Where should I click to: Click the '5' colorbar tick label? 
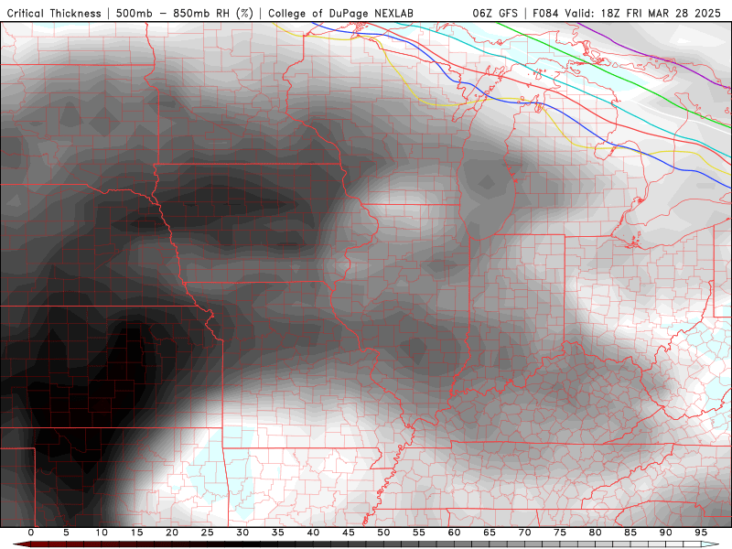pyautogui.click(x=66, y=533)
